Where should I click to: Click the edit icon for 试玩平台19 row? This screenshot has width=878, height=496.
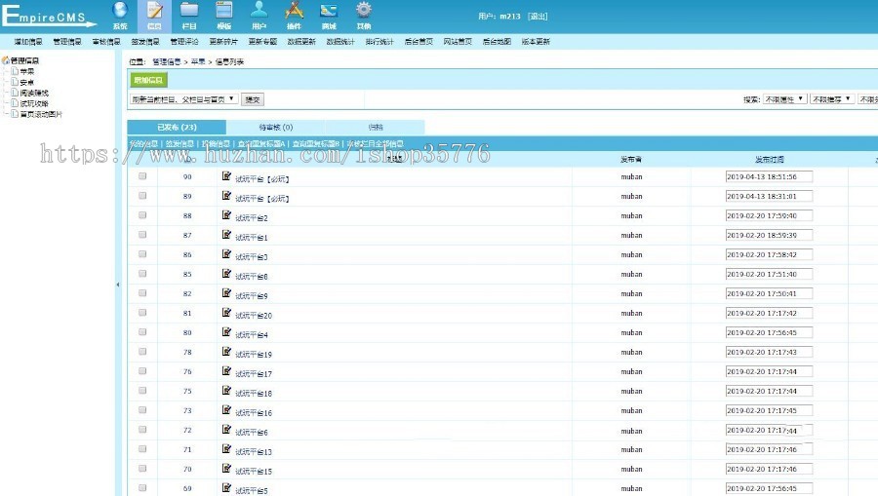pos(226,352)
